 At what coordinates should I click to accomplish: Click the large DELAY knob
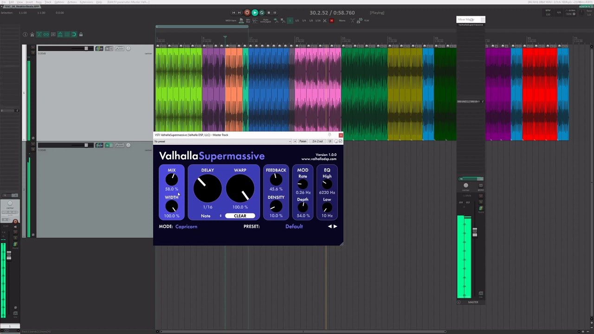tap(207, 188)
